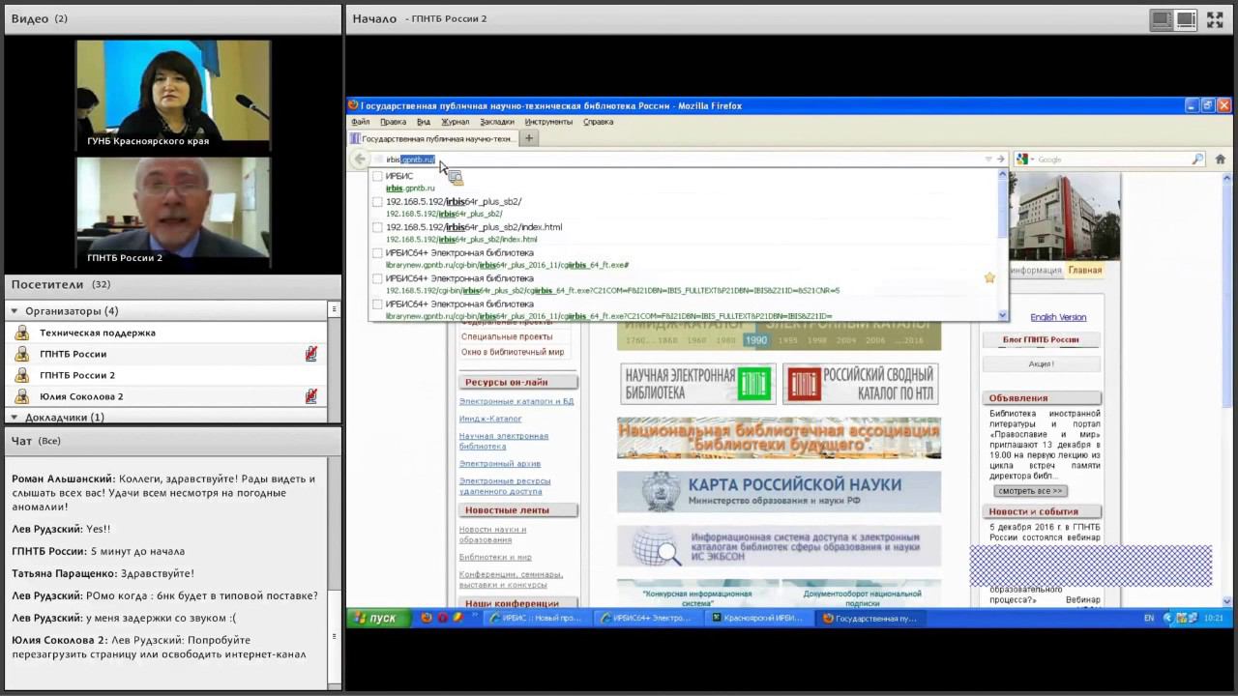Image resolution: width=1238 pixels, height=696 pixels.
Task: Switch to the Главная site tab
Action: [x=1084, y=271]
